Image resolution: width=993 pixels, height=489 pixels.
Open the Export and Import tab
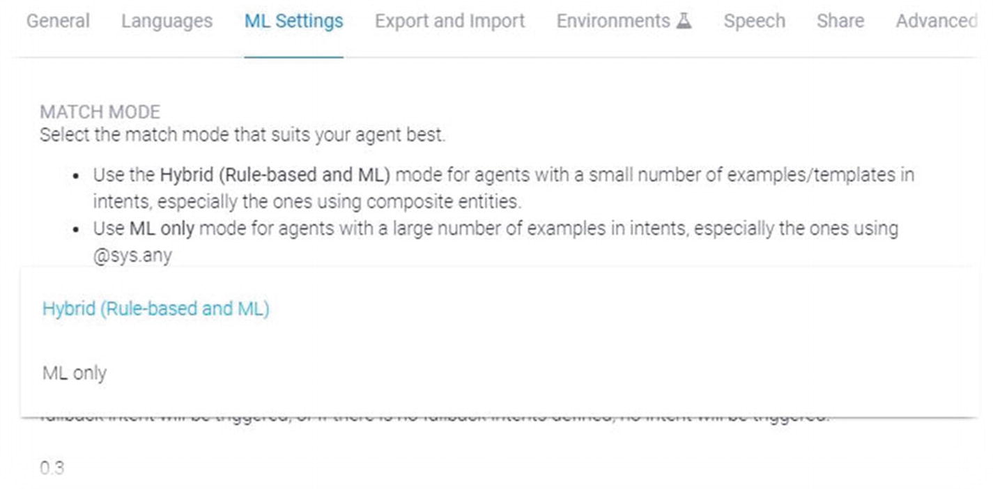449,21
